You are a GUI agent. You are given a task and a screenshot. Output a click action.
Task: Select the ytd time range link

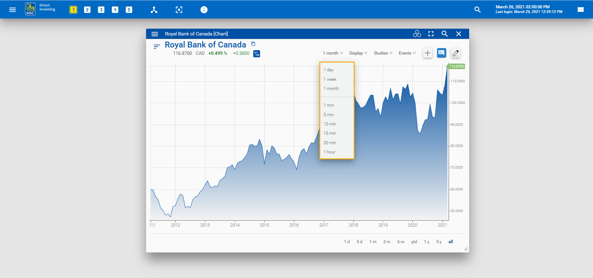point(414,242)
